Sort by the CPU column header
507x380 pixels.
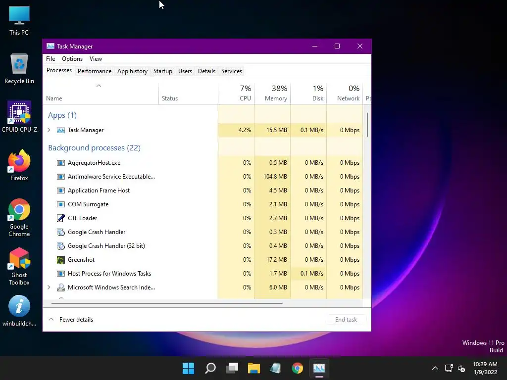236,94
